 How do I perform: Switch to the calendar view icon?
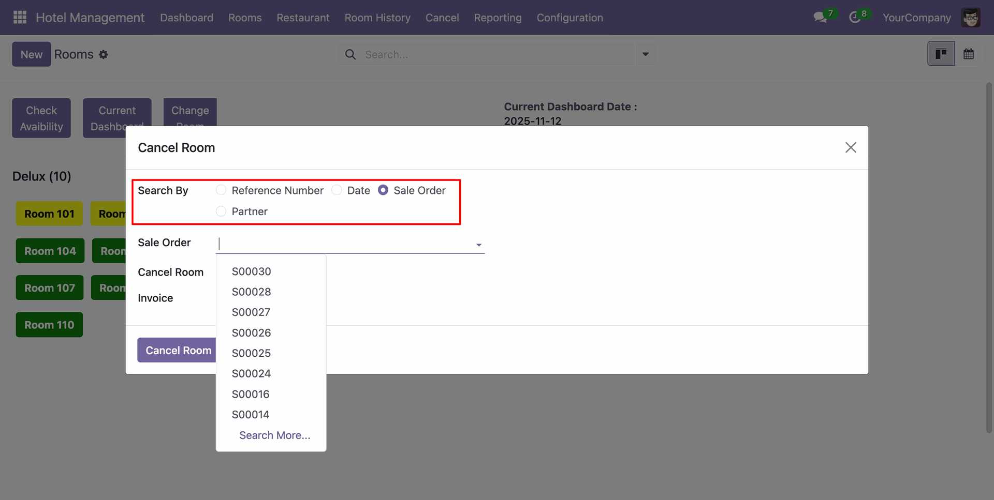pyautogui.click(x=969, y=54)
